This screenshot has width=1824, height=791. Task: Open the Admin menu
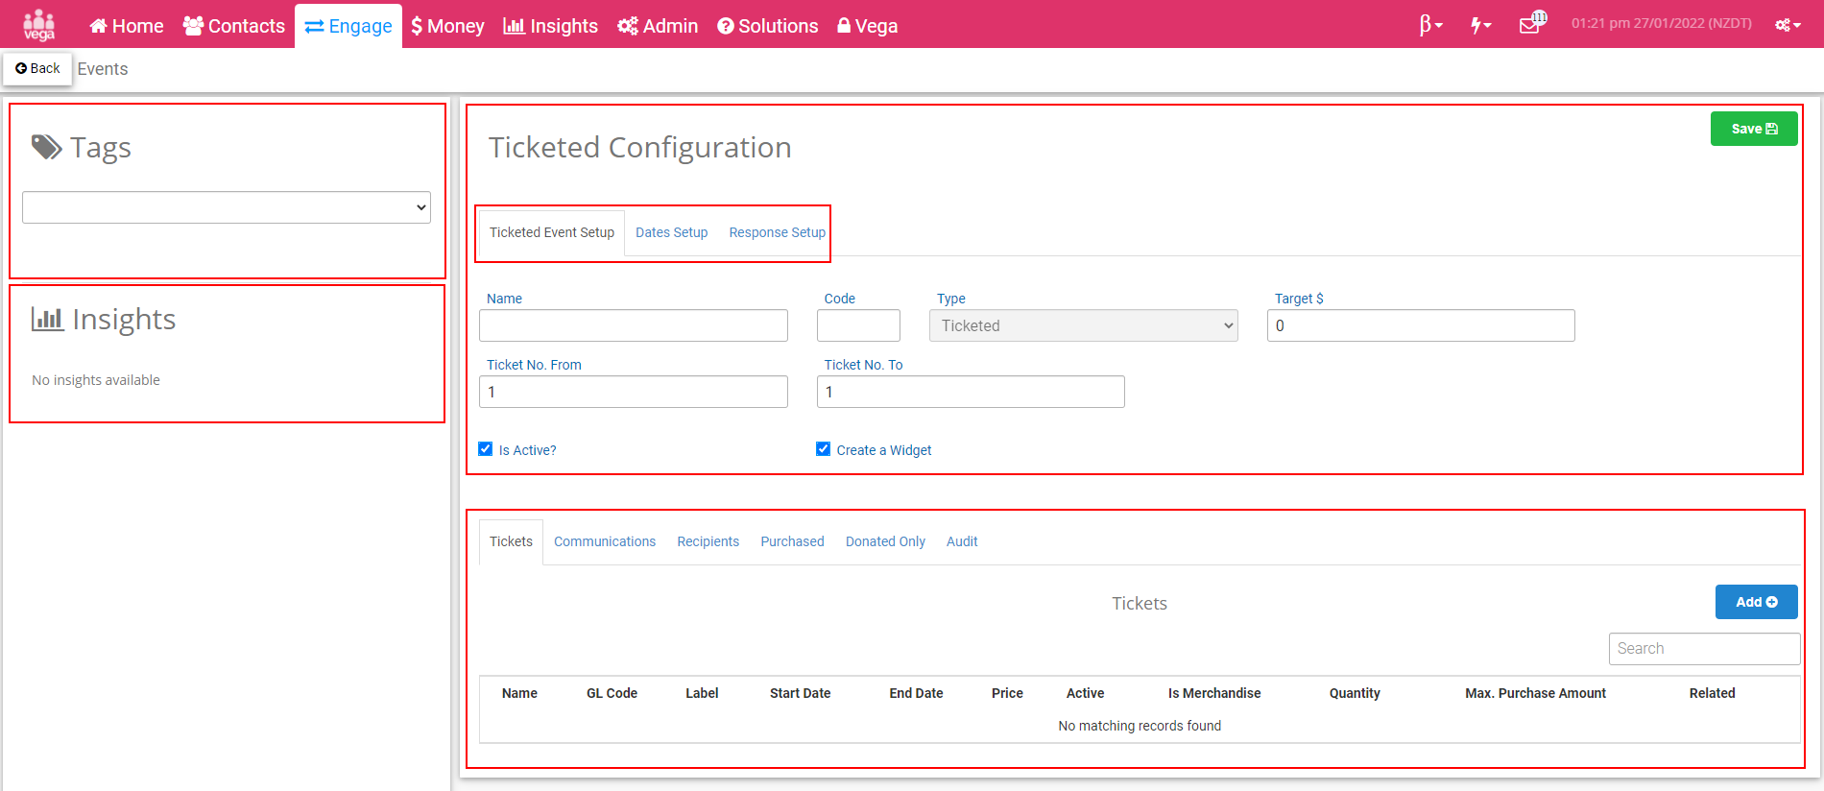658,26
